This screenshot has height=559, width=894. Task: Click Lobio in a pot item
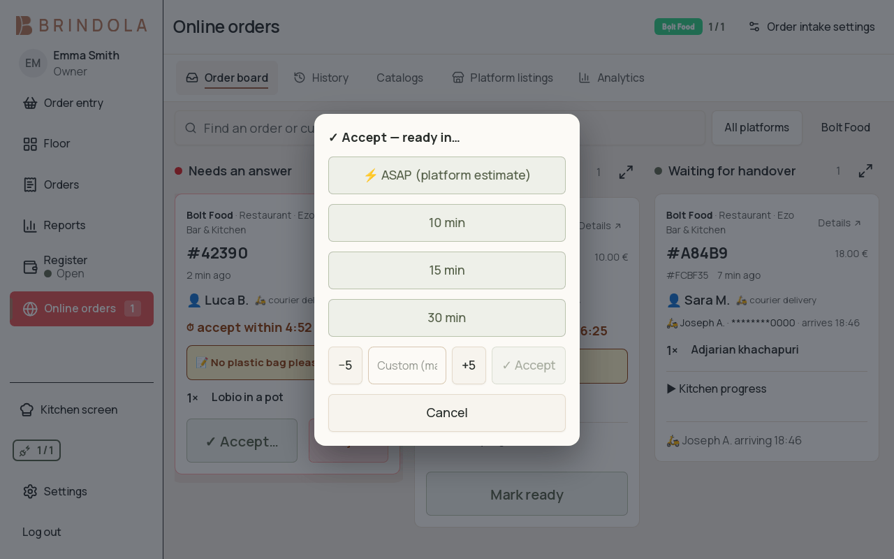[x=247, y=397]
